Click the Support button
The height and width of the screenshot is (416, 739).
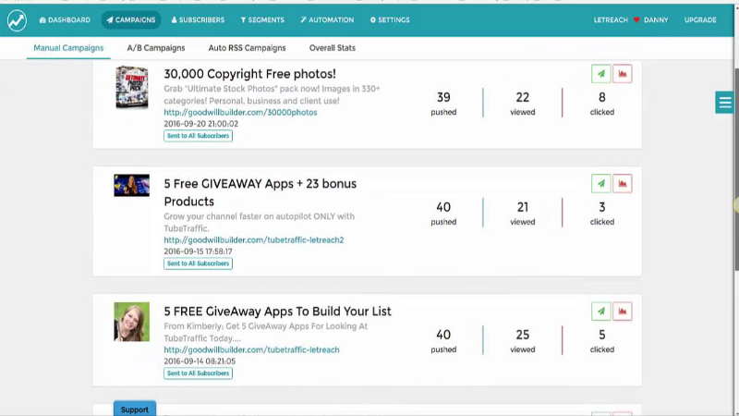[x=135, y=409]
